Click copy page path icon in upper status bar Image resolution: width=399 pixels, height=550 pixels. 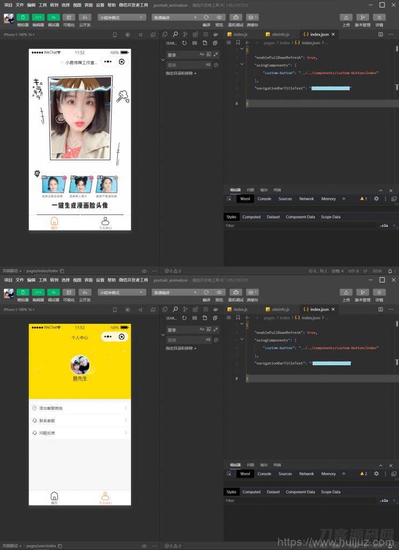62,271
